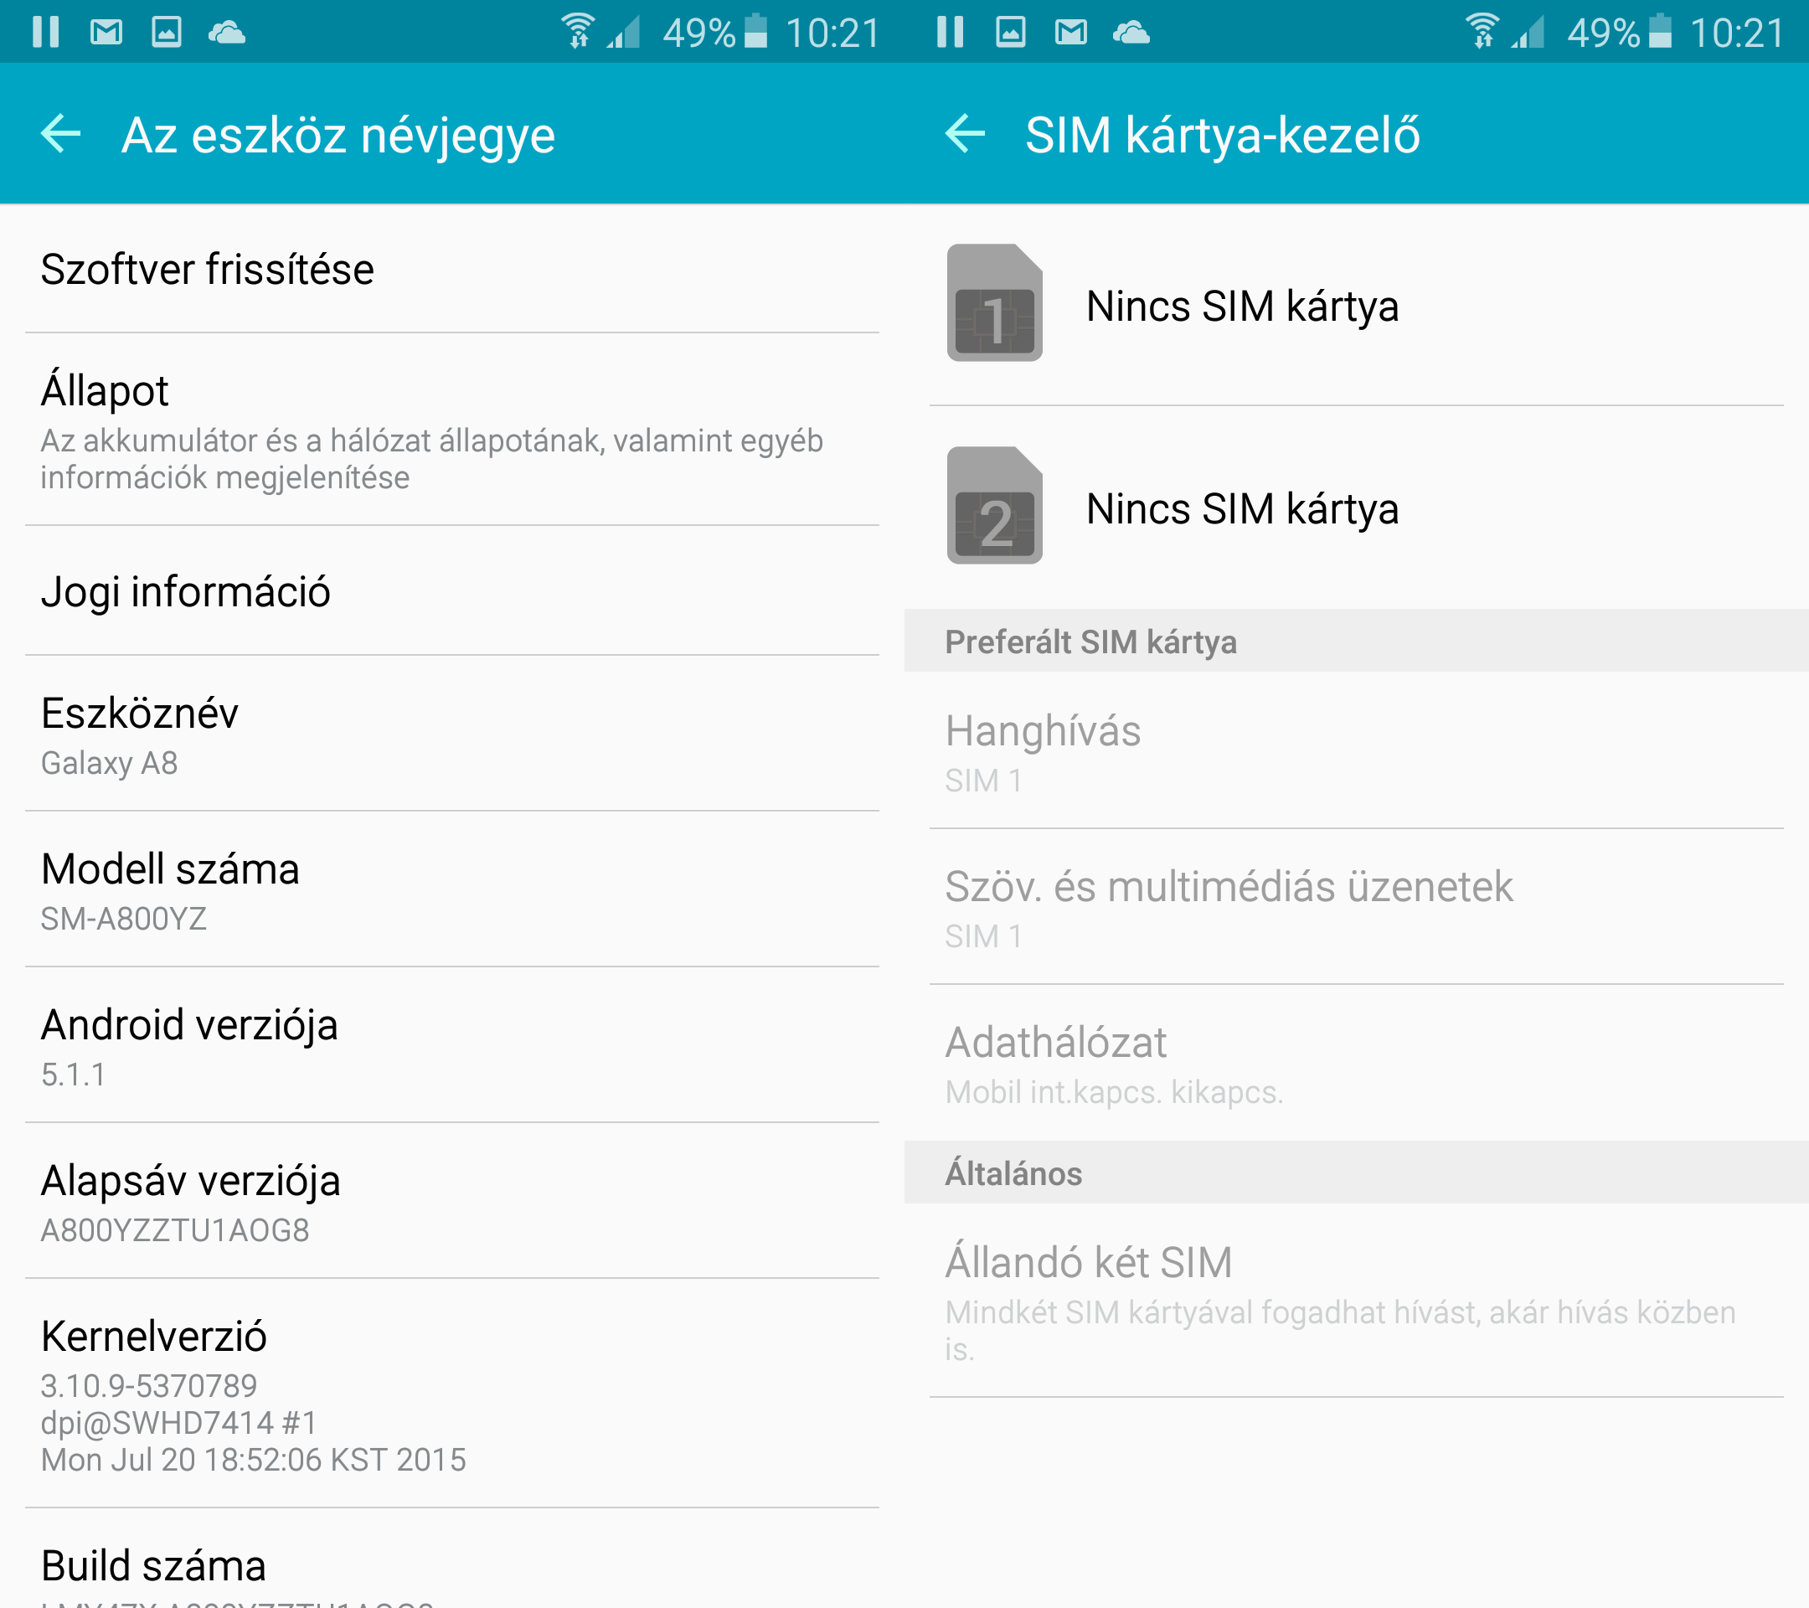
Task: Tap the picture notification icon on right status bar
Action: [1010, 33]
